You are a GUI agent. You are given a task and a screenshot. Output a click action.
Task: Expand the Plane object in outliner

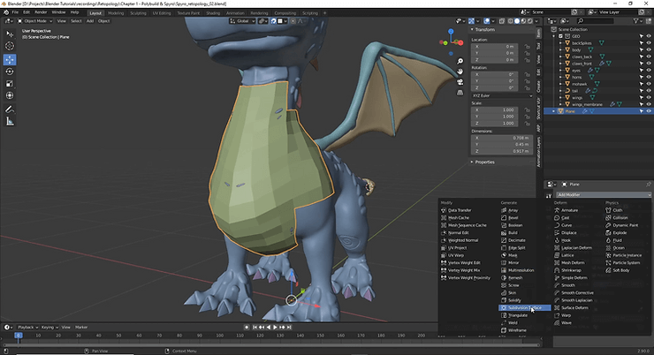pyautogui.click(x=554, y=111)
